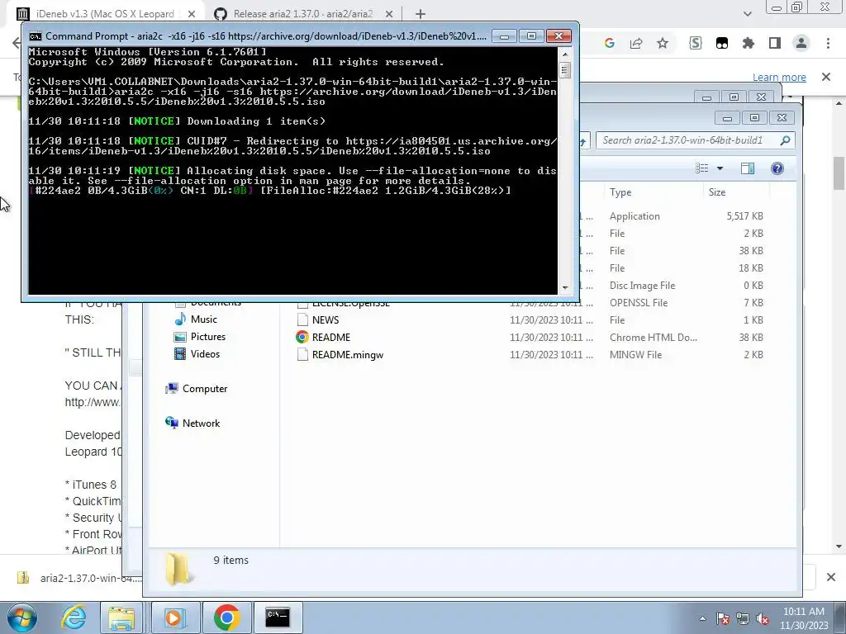Click the aria2 download in the download bar

tap(81, 579)
